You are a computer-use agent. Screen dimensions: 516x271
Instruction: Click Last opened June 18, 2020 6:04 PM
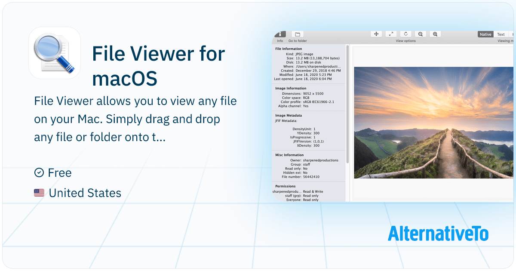tap(314, 79)
